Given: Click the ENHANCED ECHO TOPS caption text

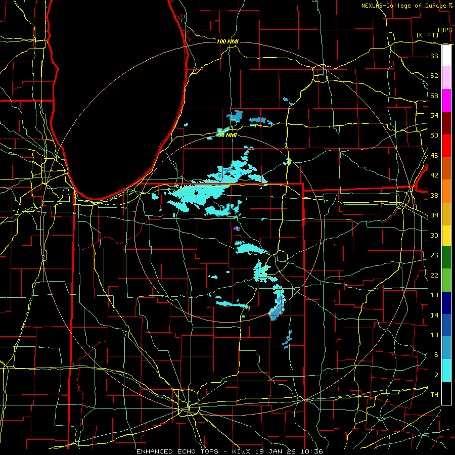Looking at the screenshot, I should 177,451.
